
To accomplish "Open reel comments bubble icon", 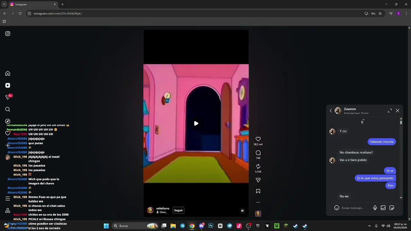I will 258,153.
